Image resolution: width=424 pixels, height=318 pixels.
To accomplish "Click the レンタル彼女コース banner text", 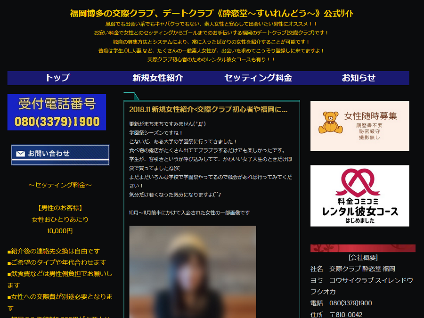I will coord(360,211).
